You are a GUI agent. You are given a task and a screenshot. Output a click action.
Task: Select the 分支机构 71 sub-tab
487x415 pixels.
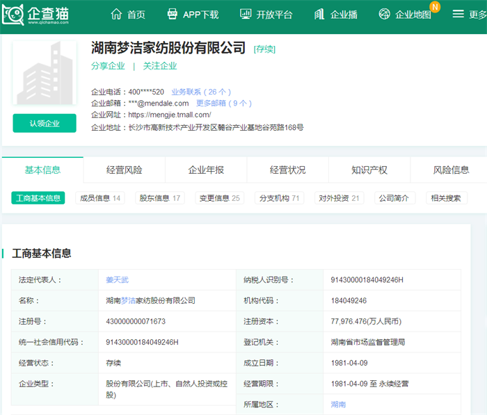[x=279, y=198]
